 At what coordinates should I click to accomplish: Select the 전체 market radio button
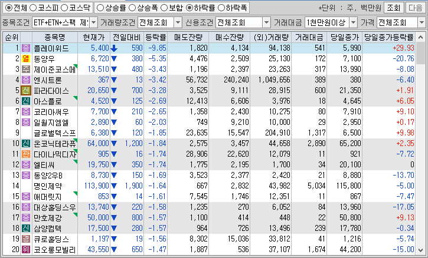[x=9, y=8]
